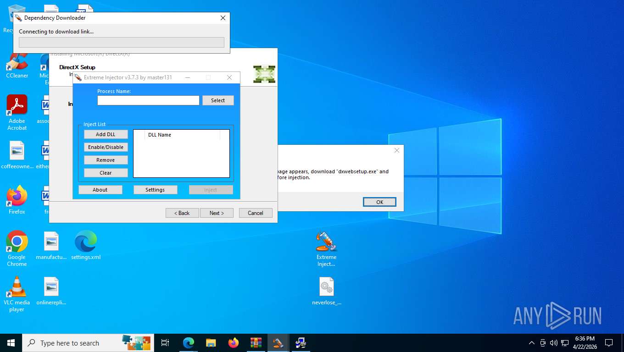
Task: Click Back in DirectX Setup window
Action: 182,213
